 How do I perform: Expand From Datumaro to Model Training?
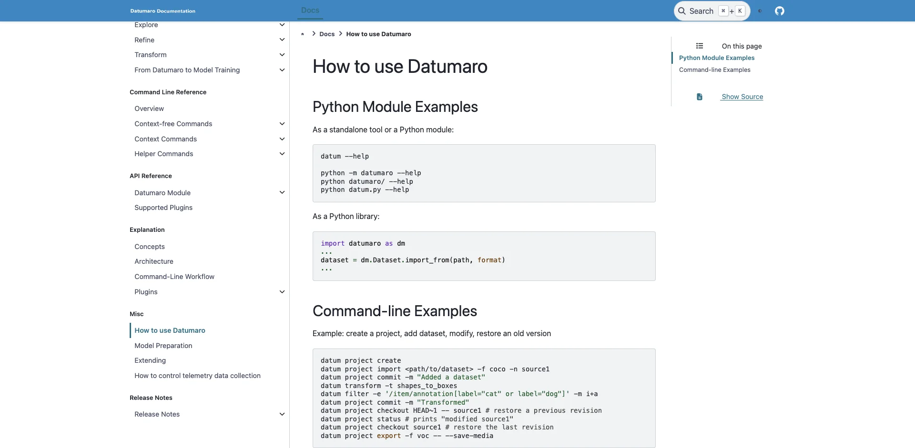tap(282, 70)
